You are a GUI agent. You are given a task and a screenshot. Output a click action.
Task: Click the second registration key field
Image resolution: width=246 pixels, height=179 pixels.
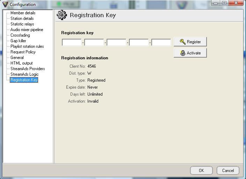94,42
